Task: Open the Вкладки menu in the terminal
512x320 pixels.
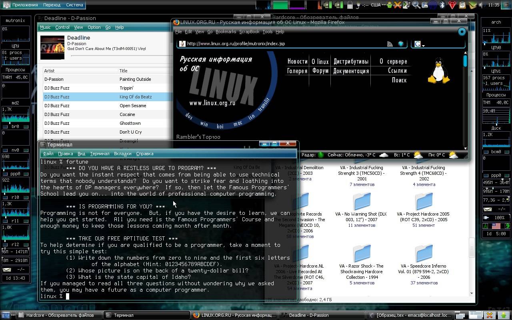Action: point(122,154)
